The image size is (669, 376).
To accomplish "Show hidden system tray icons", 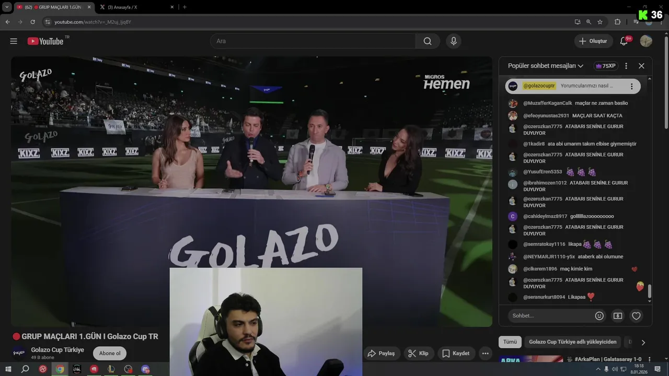I will tap(598, 369).
